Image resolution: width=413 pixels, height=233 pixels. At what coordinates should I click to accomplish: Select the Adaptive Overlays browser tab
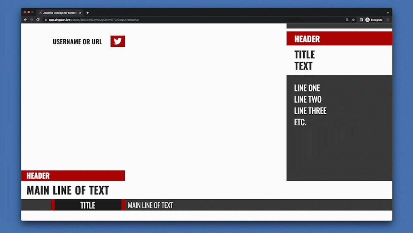[x=58, y=13]
